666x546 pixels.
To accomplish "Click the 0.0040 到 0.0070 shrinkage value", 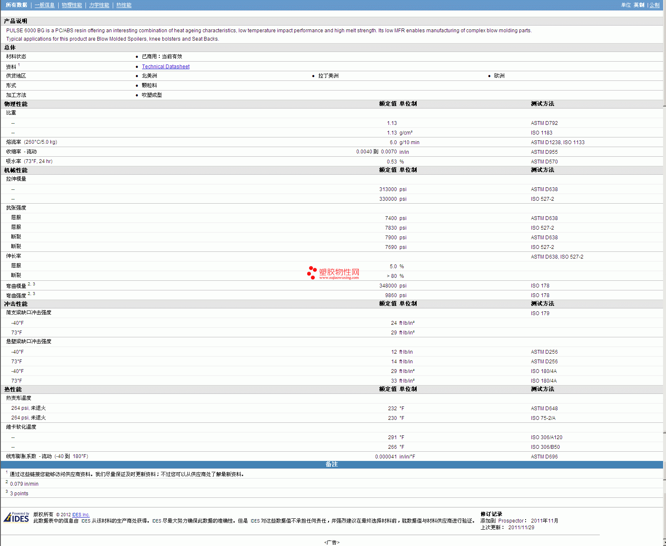I will pyautogui.click(x=376, y=152).
